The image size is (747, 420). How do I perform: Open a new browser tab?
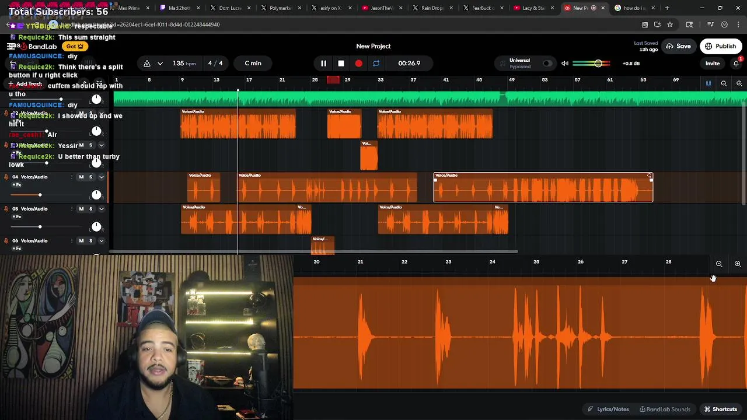667,8
